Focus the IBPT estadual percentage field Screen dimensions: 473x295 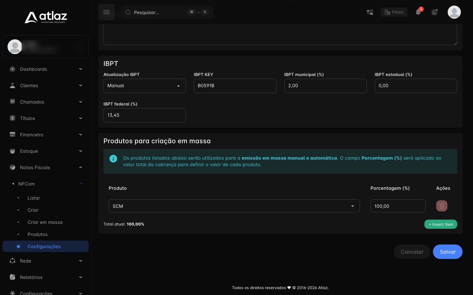coord(416,86)
